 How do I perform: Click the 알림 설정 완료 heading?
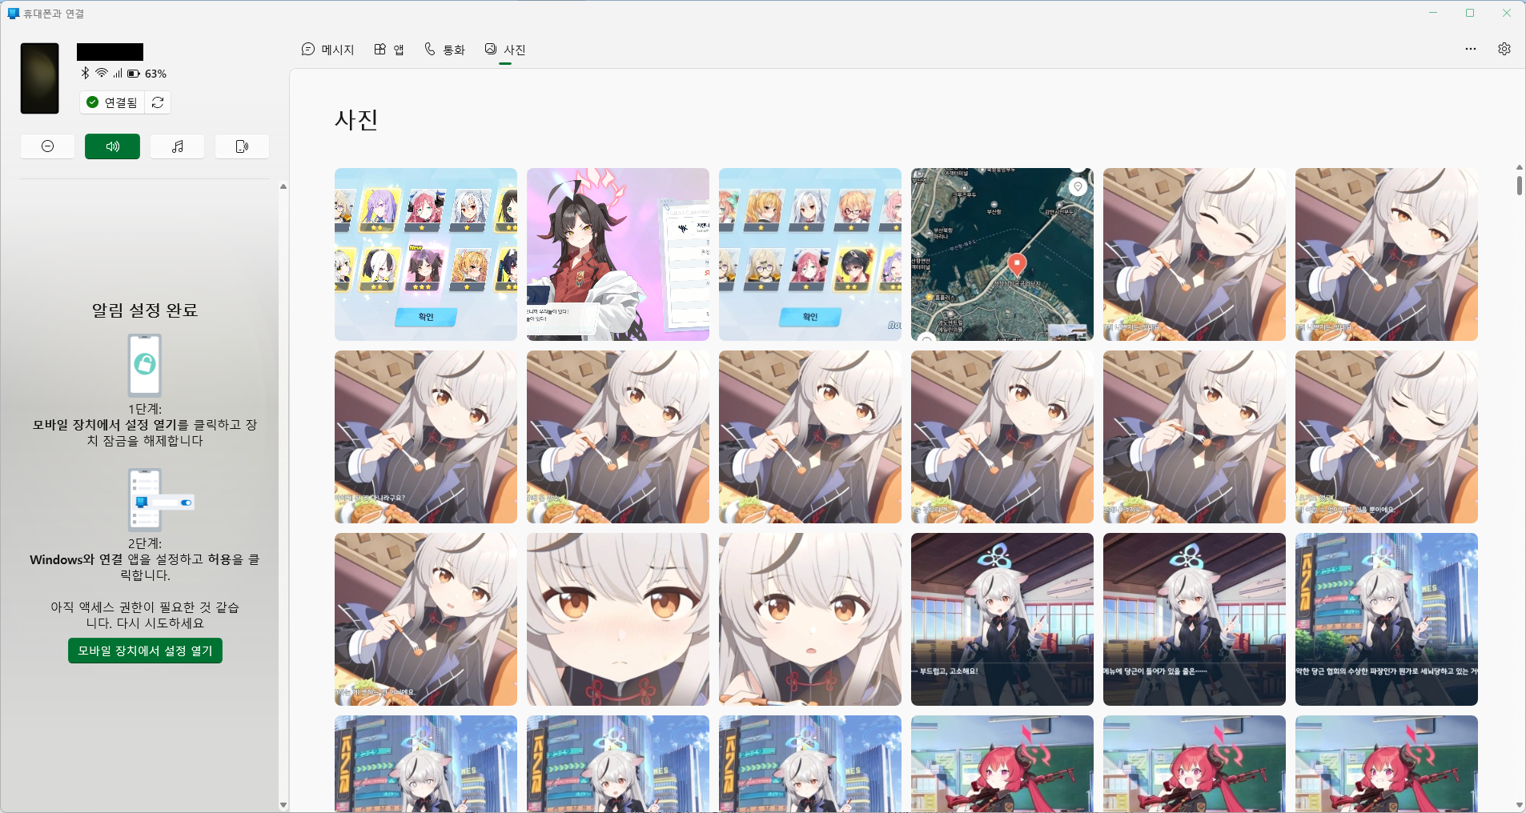point(145,310)
